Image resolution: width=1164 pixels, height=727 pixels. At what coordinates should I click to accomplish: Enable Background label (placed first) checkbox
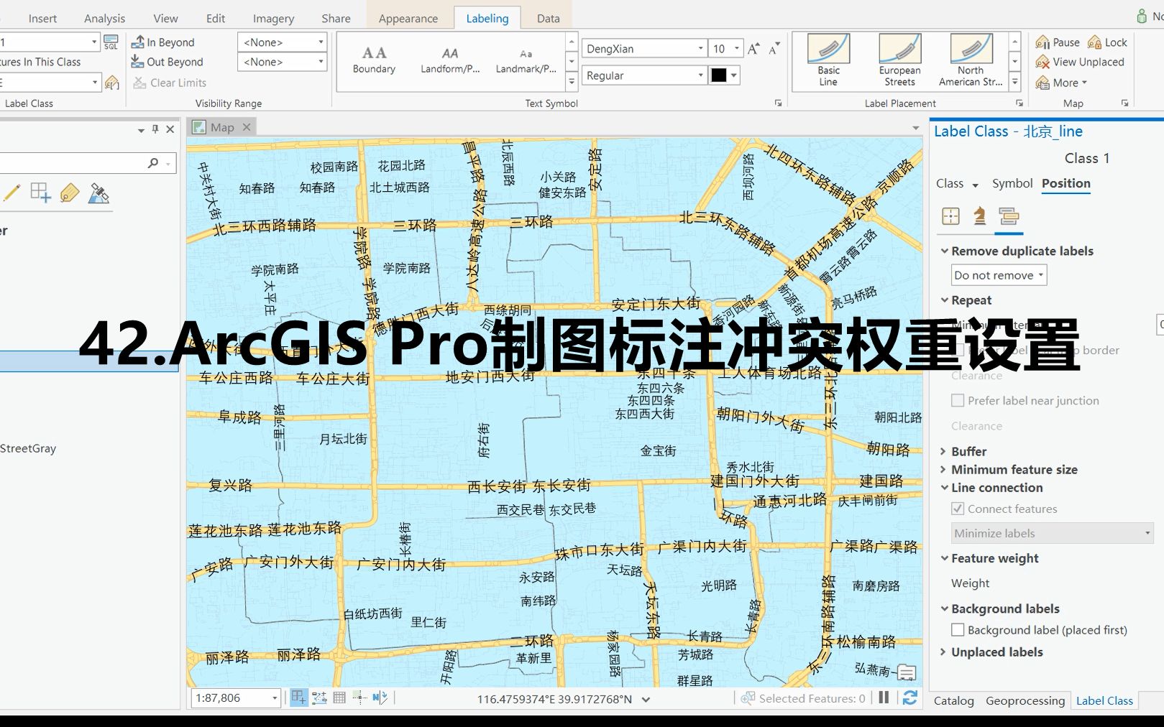point(957,629)
